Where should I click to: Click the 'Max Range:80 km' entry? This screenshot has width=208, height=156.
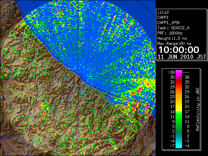(x=174, y=44)
